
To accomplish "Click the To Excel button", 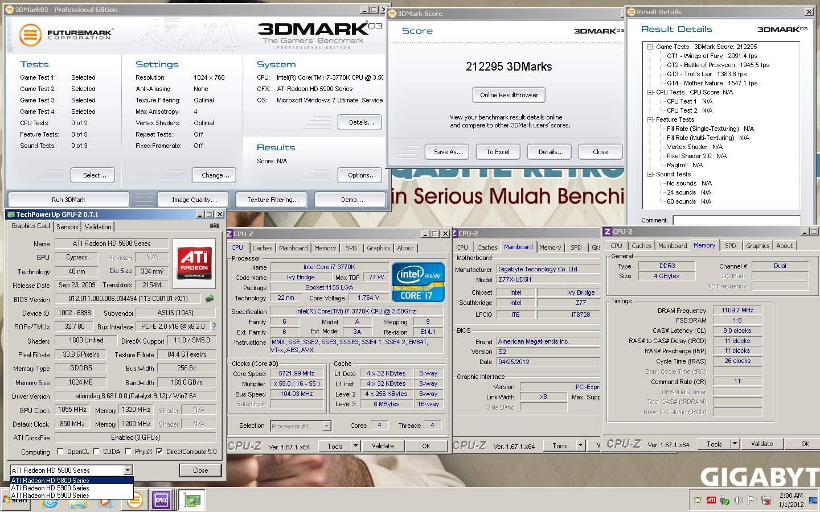I will point(498,152).
